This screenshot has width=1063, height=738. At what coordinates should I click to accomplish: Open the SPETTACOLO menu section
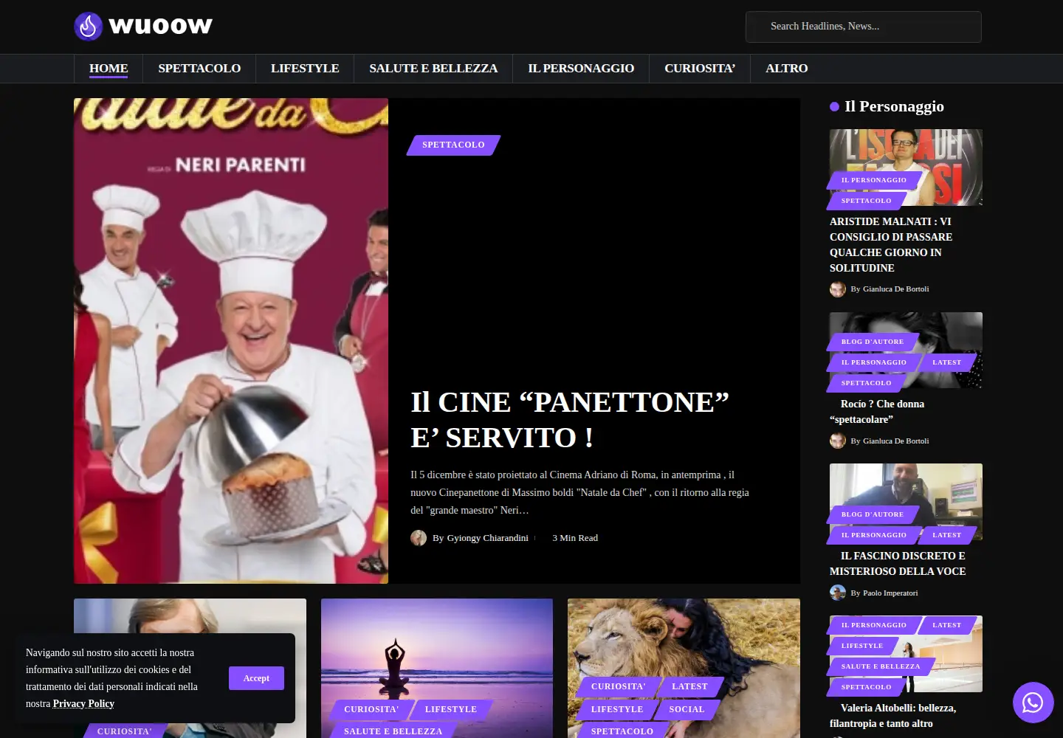tap(199, 69)
